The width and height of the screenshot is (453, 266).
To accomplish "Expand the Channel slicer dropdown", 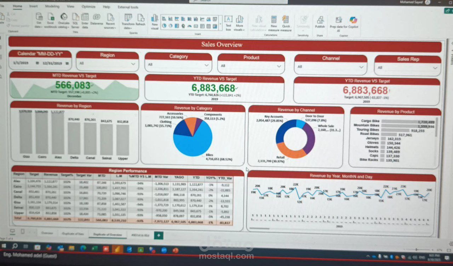I will (362, 67).
